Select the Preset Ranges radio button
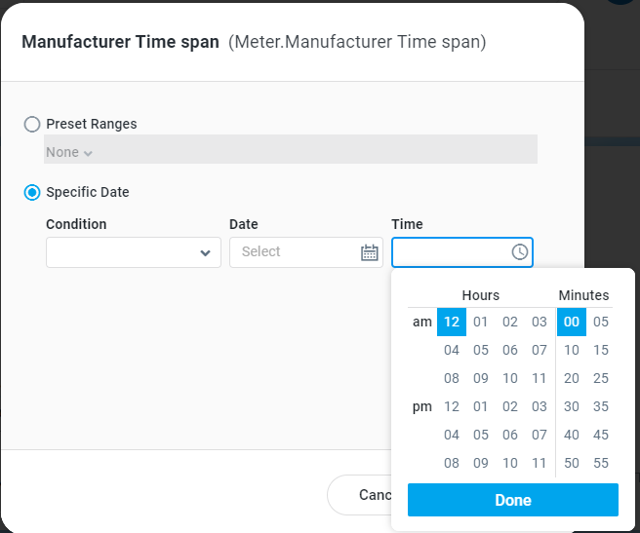Viewport: 640px width, 533px height. point(32,125)
